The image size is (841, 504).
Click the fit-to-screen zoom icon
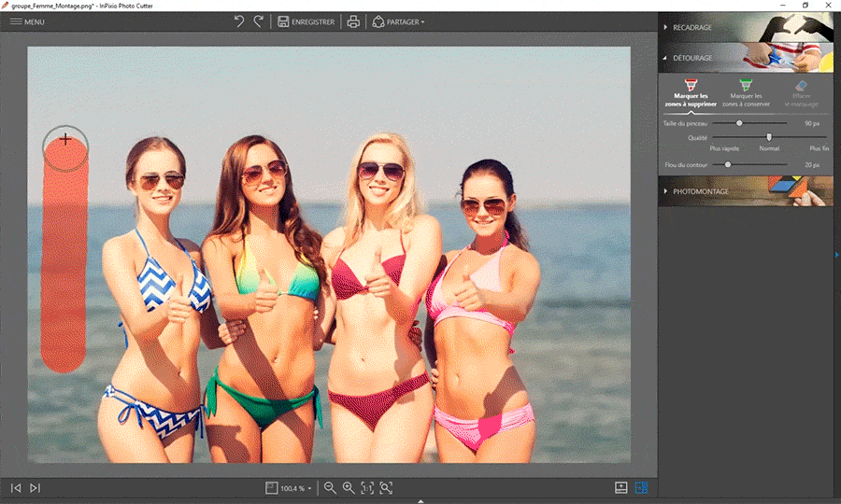386,487
